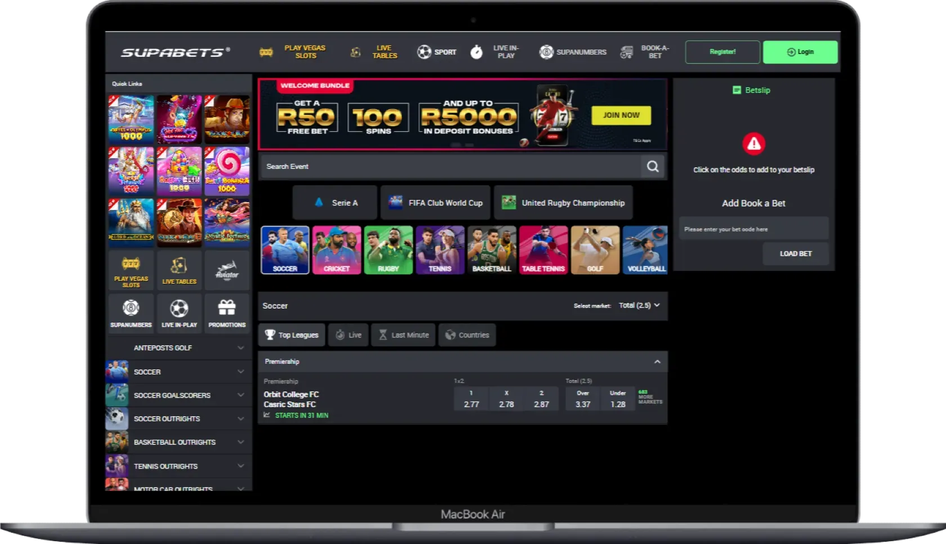The width and height of the screenshot is (946, 544).
Task: Open Live In-Play quick link icon
Action: [x=179, y=313]
